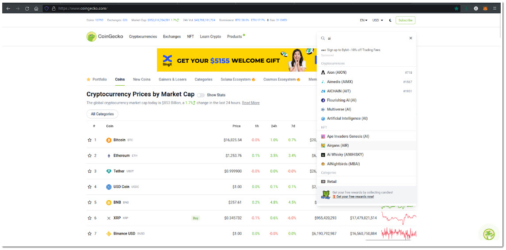This screenshot has width=506, height=250.
Task: Select AICHAIN (AIT) search result
Action: coord(366,91)
